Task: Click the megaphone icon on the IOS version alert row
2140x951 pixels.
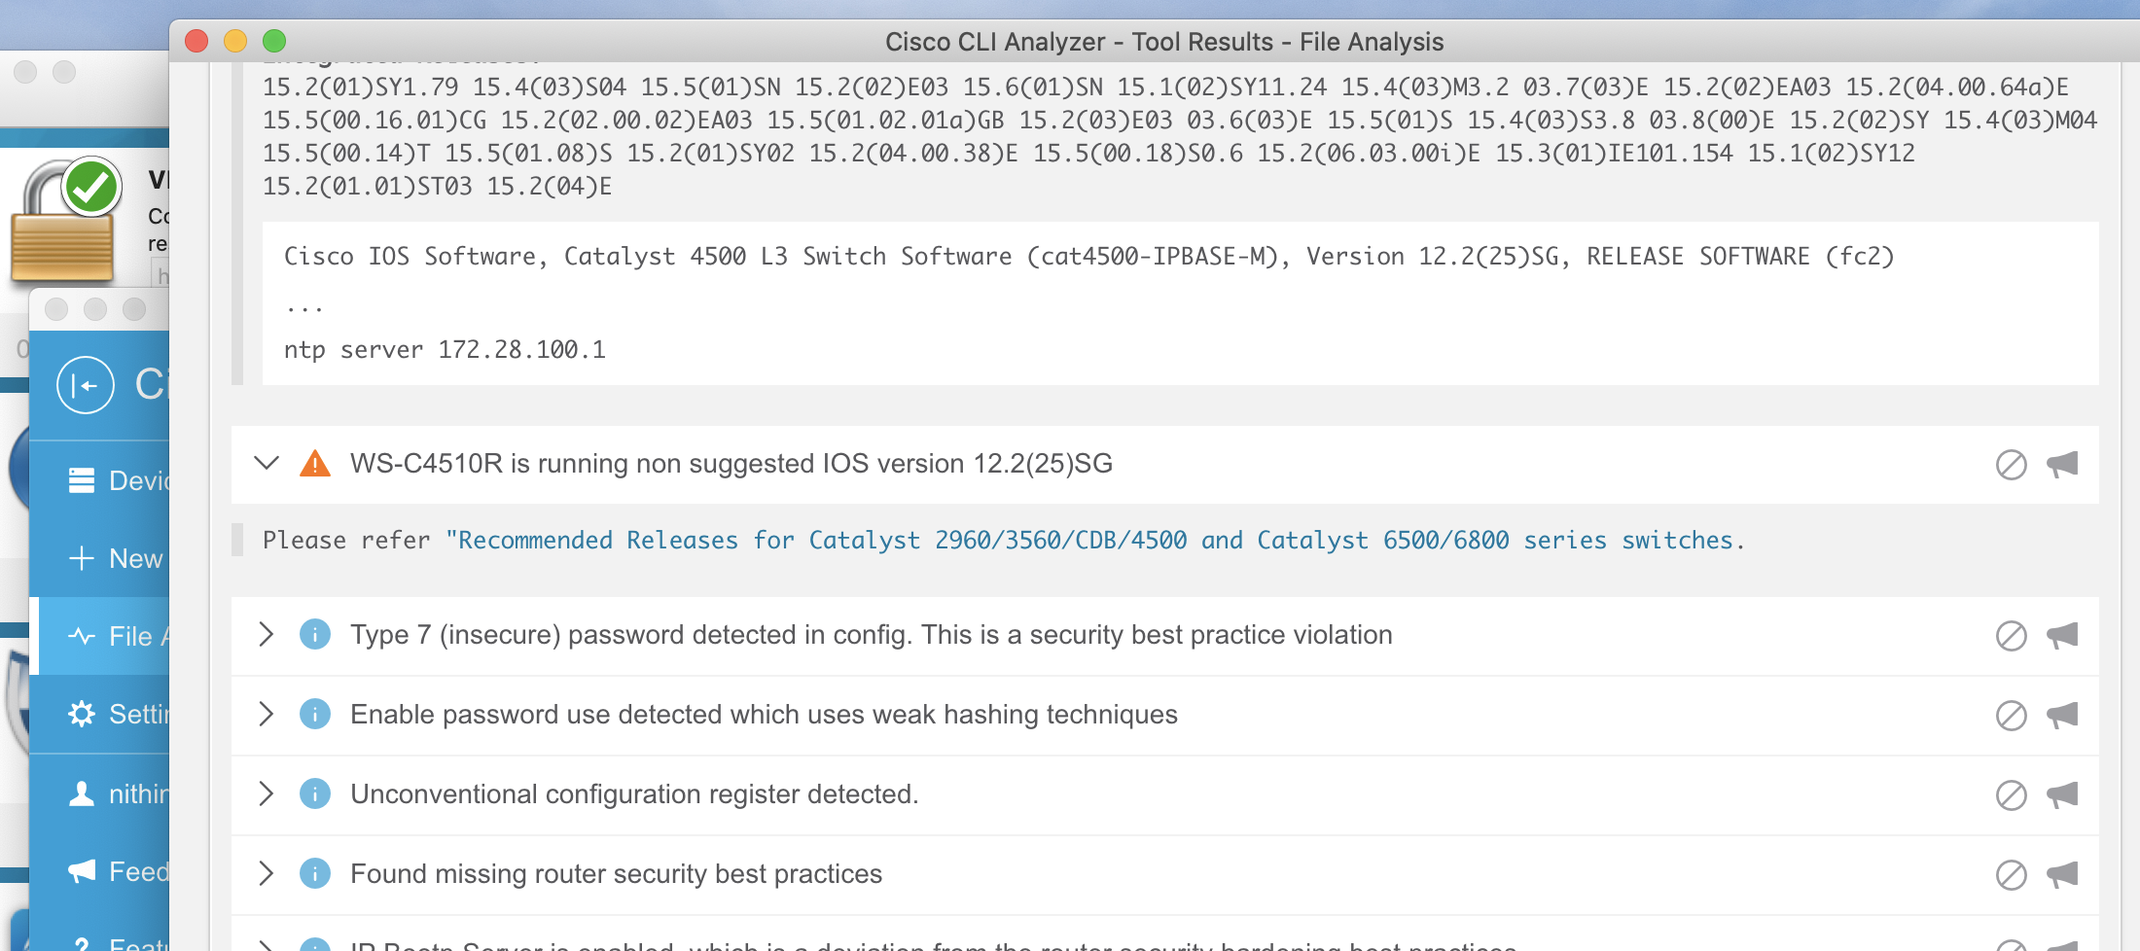Action: coord(2064,464)
